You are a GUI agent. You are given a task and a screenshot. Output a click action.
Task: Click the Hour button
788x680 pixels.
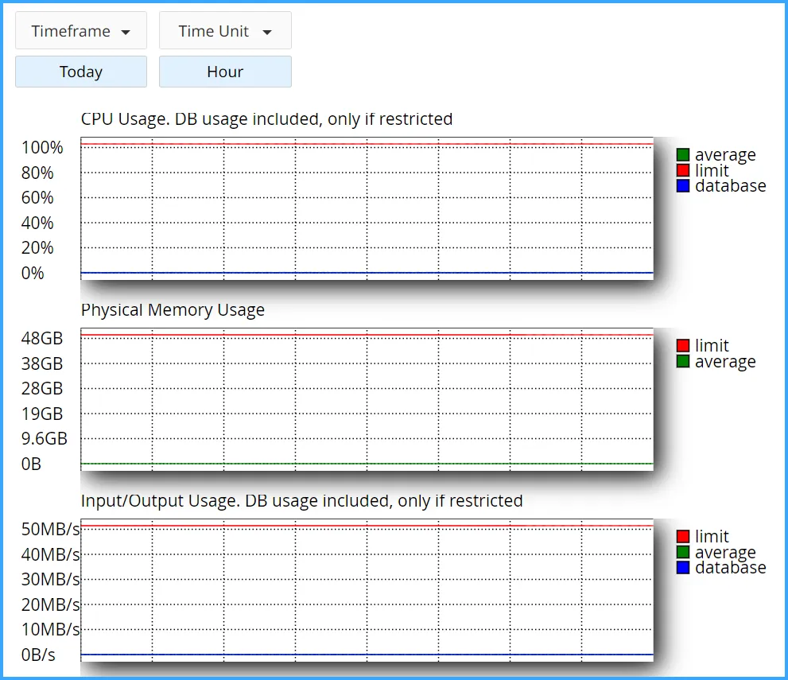click(225, 72)
